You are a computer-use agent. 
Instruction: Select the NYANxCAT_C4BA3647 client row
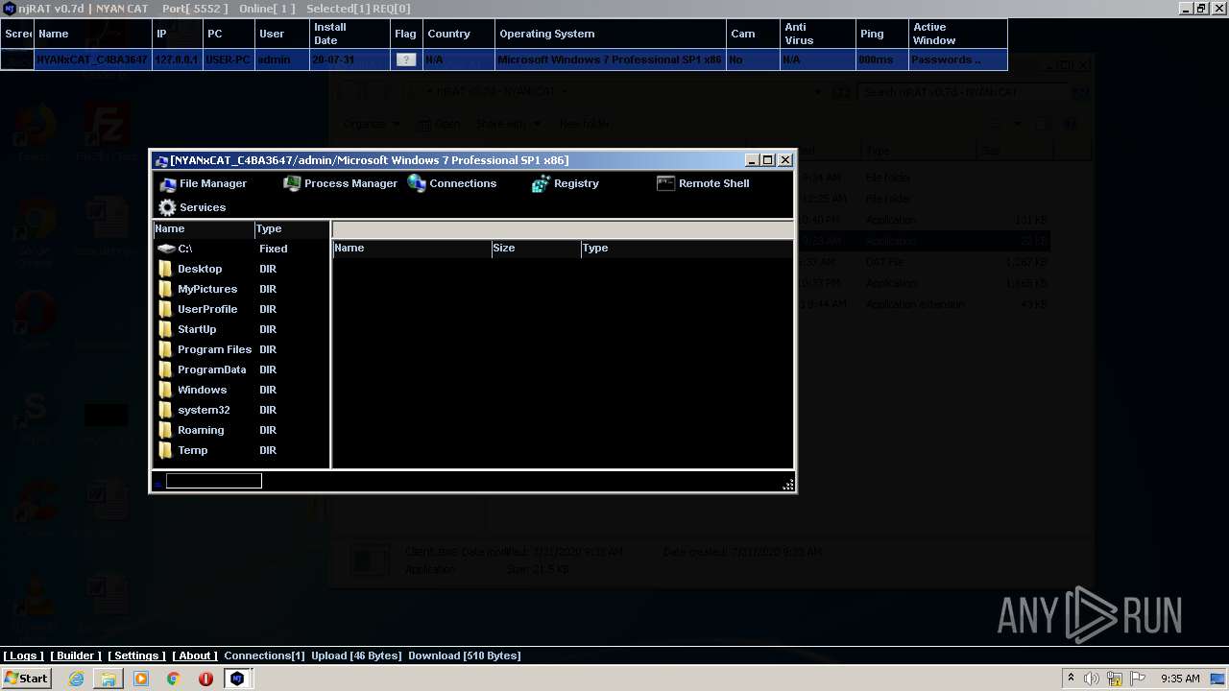[504, 60]
